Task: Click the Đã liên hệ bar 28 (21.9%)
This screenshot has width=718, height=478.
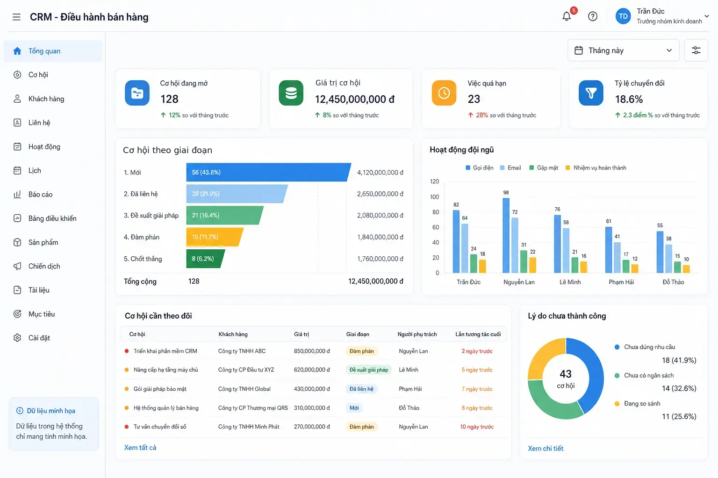Action: [237, 194]
